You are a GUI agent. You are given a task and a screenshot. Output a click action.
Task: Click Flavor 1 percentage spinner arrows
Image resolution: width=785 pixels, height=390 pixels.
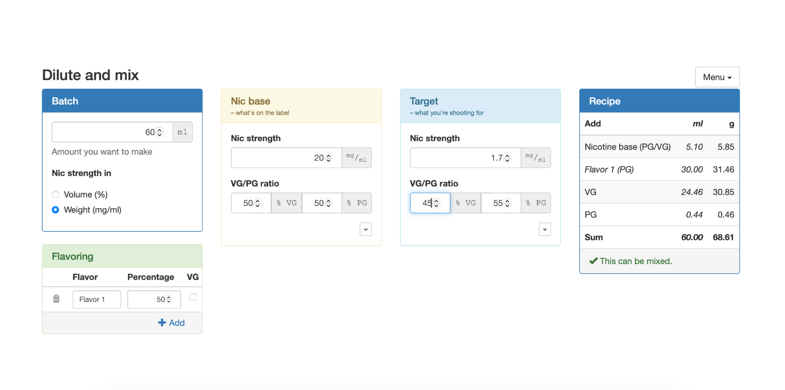point(169,299)
